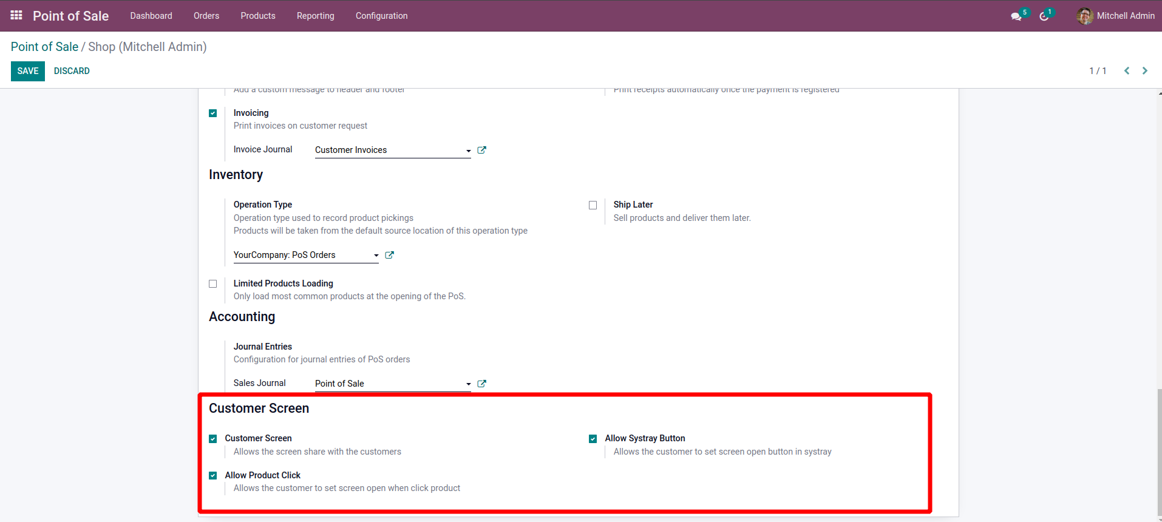Open external link for Operation Type
This screenshot has height=522, width=1162.
tap(389, 255)
